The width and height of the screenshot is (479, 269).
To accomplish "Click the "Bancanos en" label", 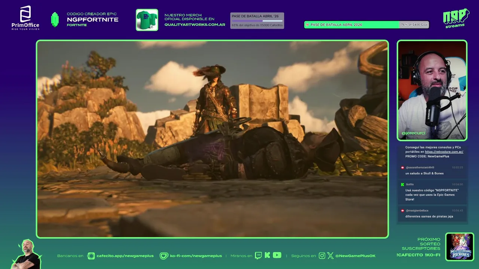I will pyautogui.click(x=70, y=256).
